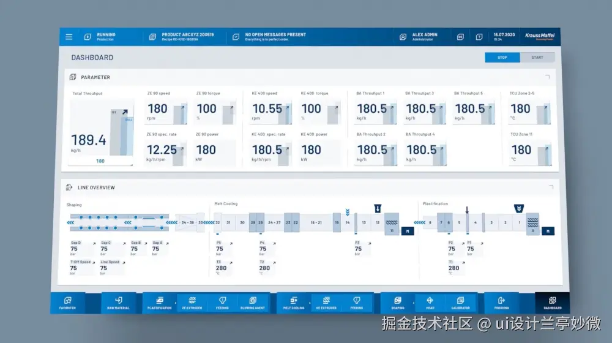Image resolution: width=612 pixels, height=343 pixels.
Task: Open Head navigation tab
Action: click(x=430, y=303)
